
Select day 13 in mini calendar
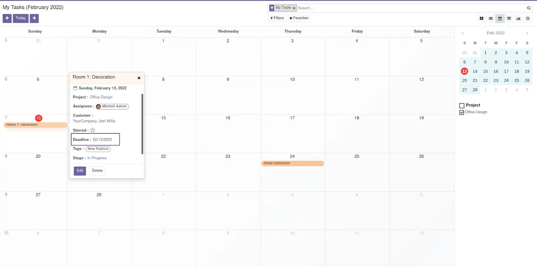[465, 71]
